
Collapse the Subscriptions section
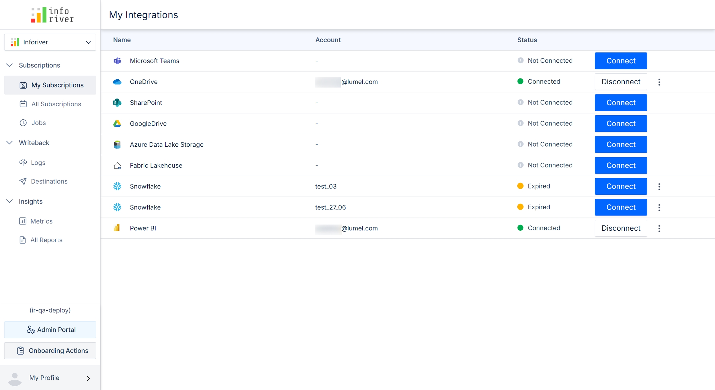click(10, 65)
